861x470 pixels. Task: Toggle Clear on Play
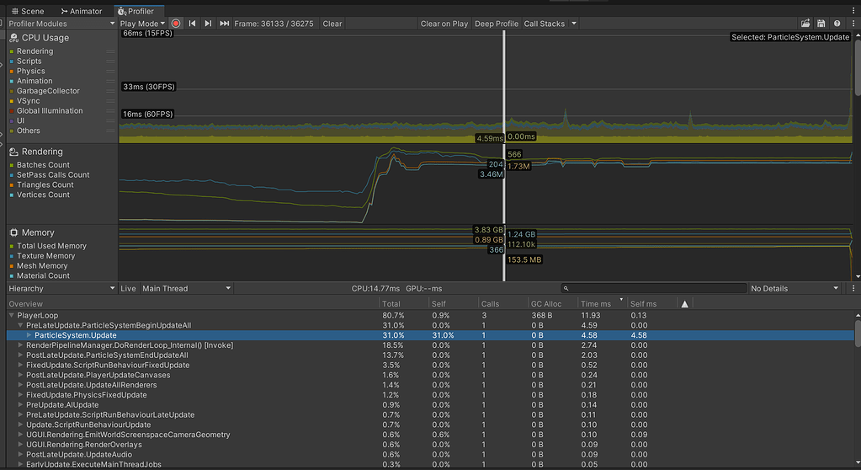[x=444, y=24]
